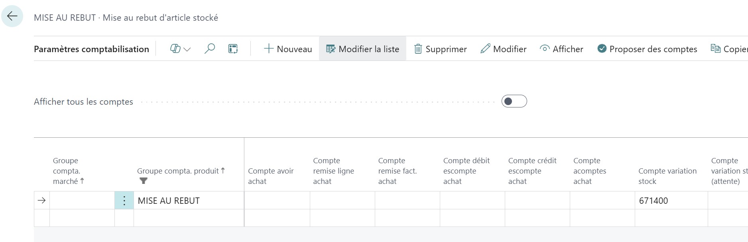Screen dimensions: 748x242
Task: Select the Supprimer trash icon
Action: pos(417,49)
